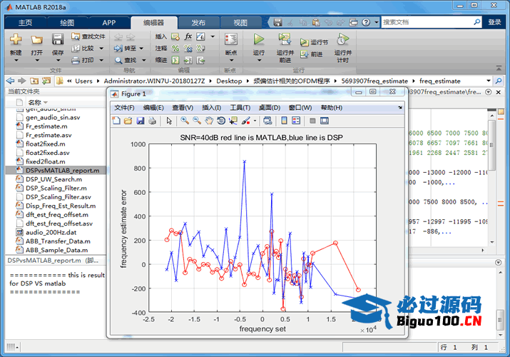Click Open File icon in Figure 1 toolbar
510x357 pixels.
coord(128,121)
